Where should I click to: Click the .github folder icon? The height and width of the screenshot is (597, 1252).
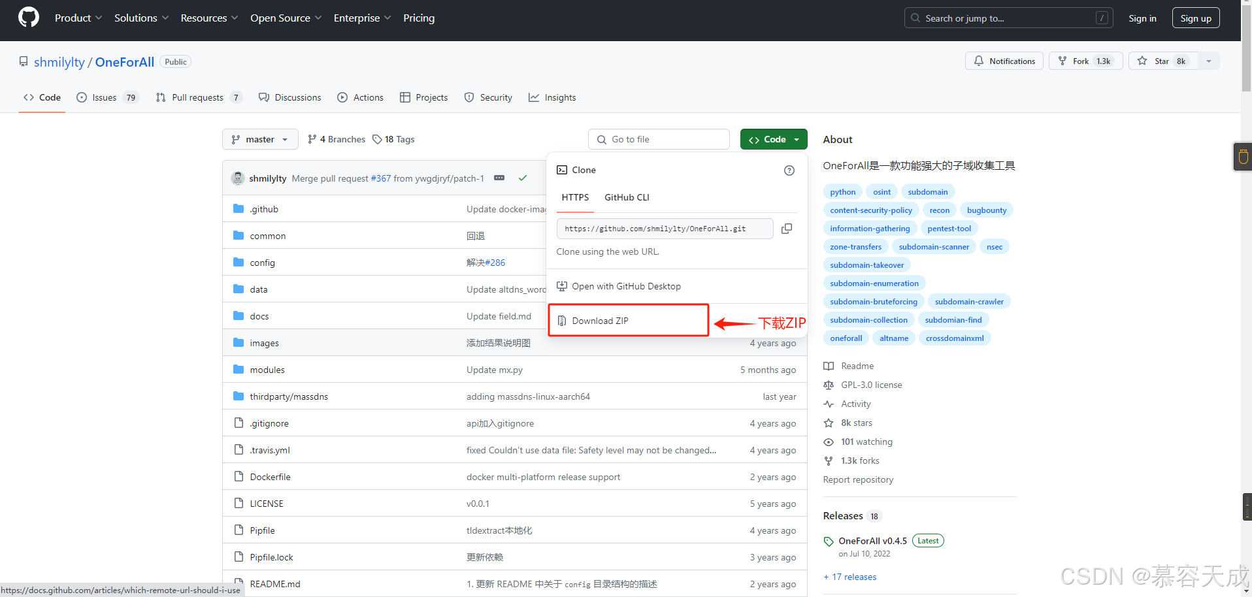click(239, 209)
